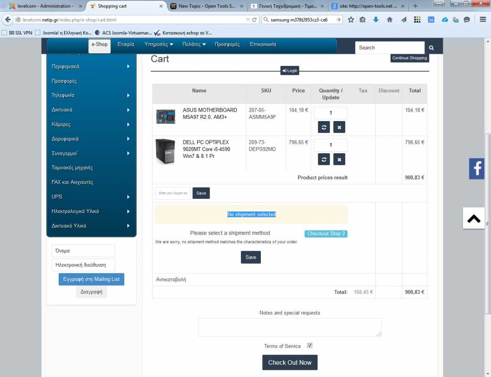
Task: Expand the Πελάτες dropdown menu
Action: click(194, 44)
